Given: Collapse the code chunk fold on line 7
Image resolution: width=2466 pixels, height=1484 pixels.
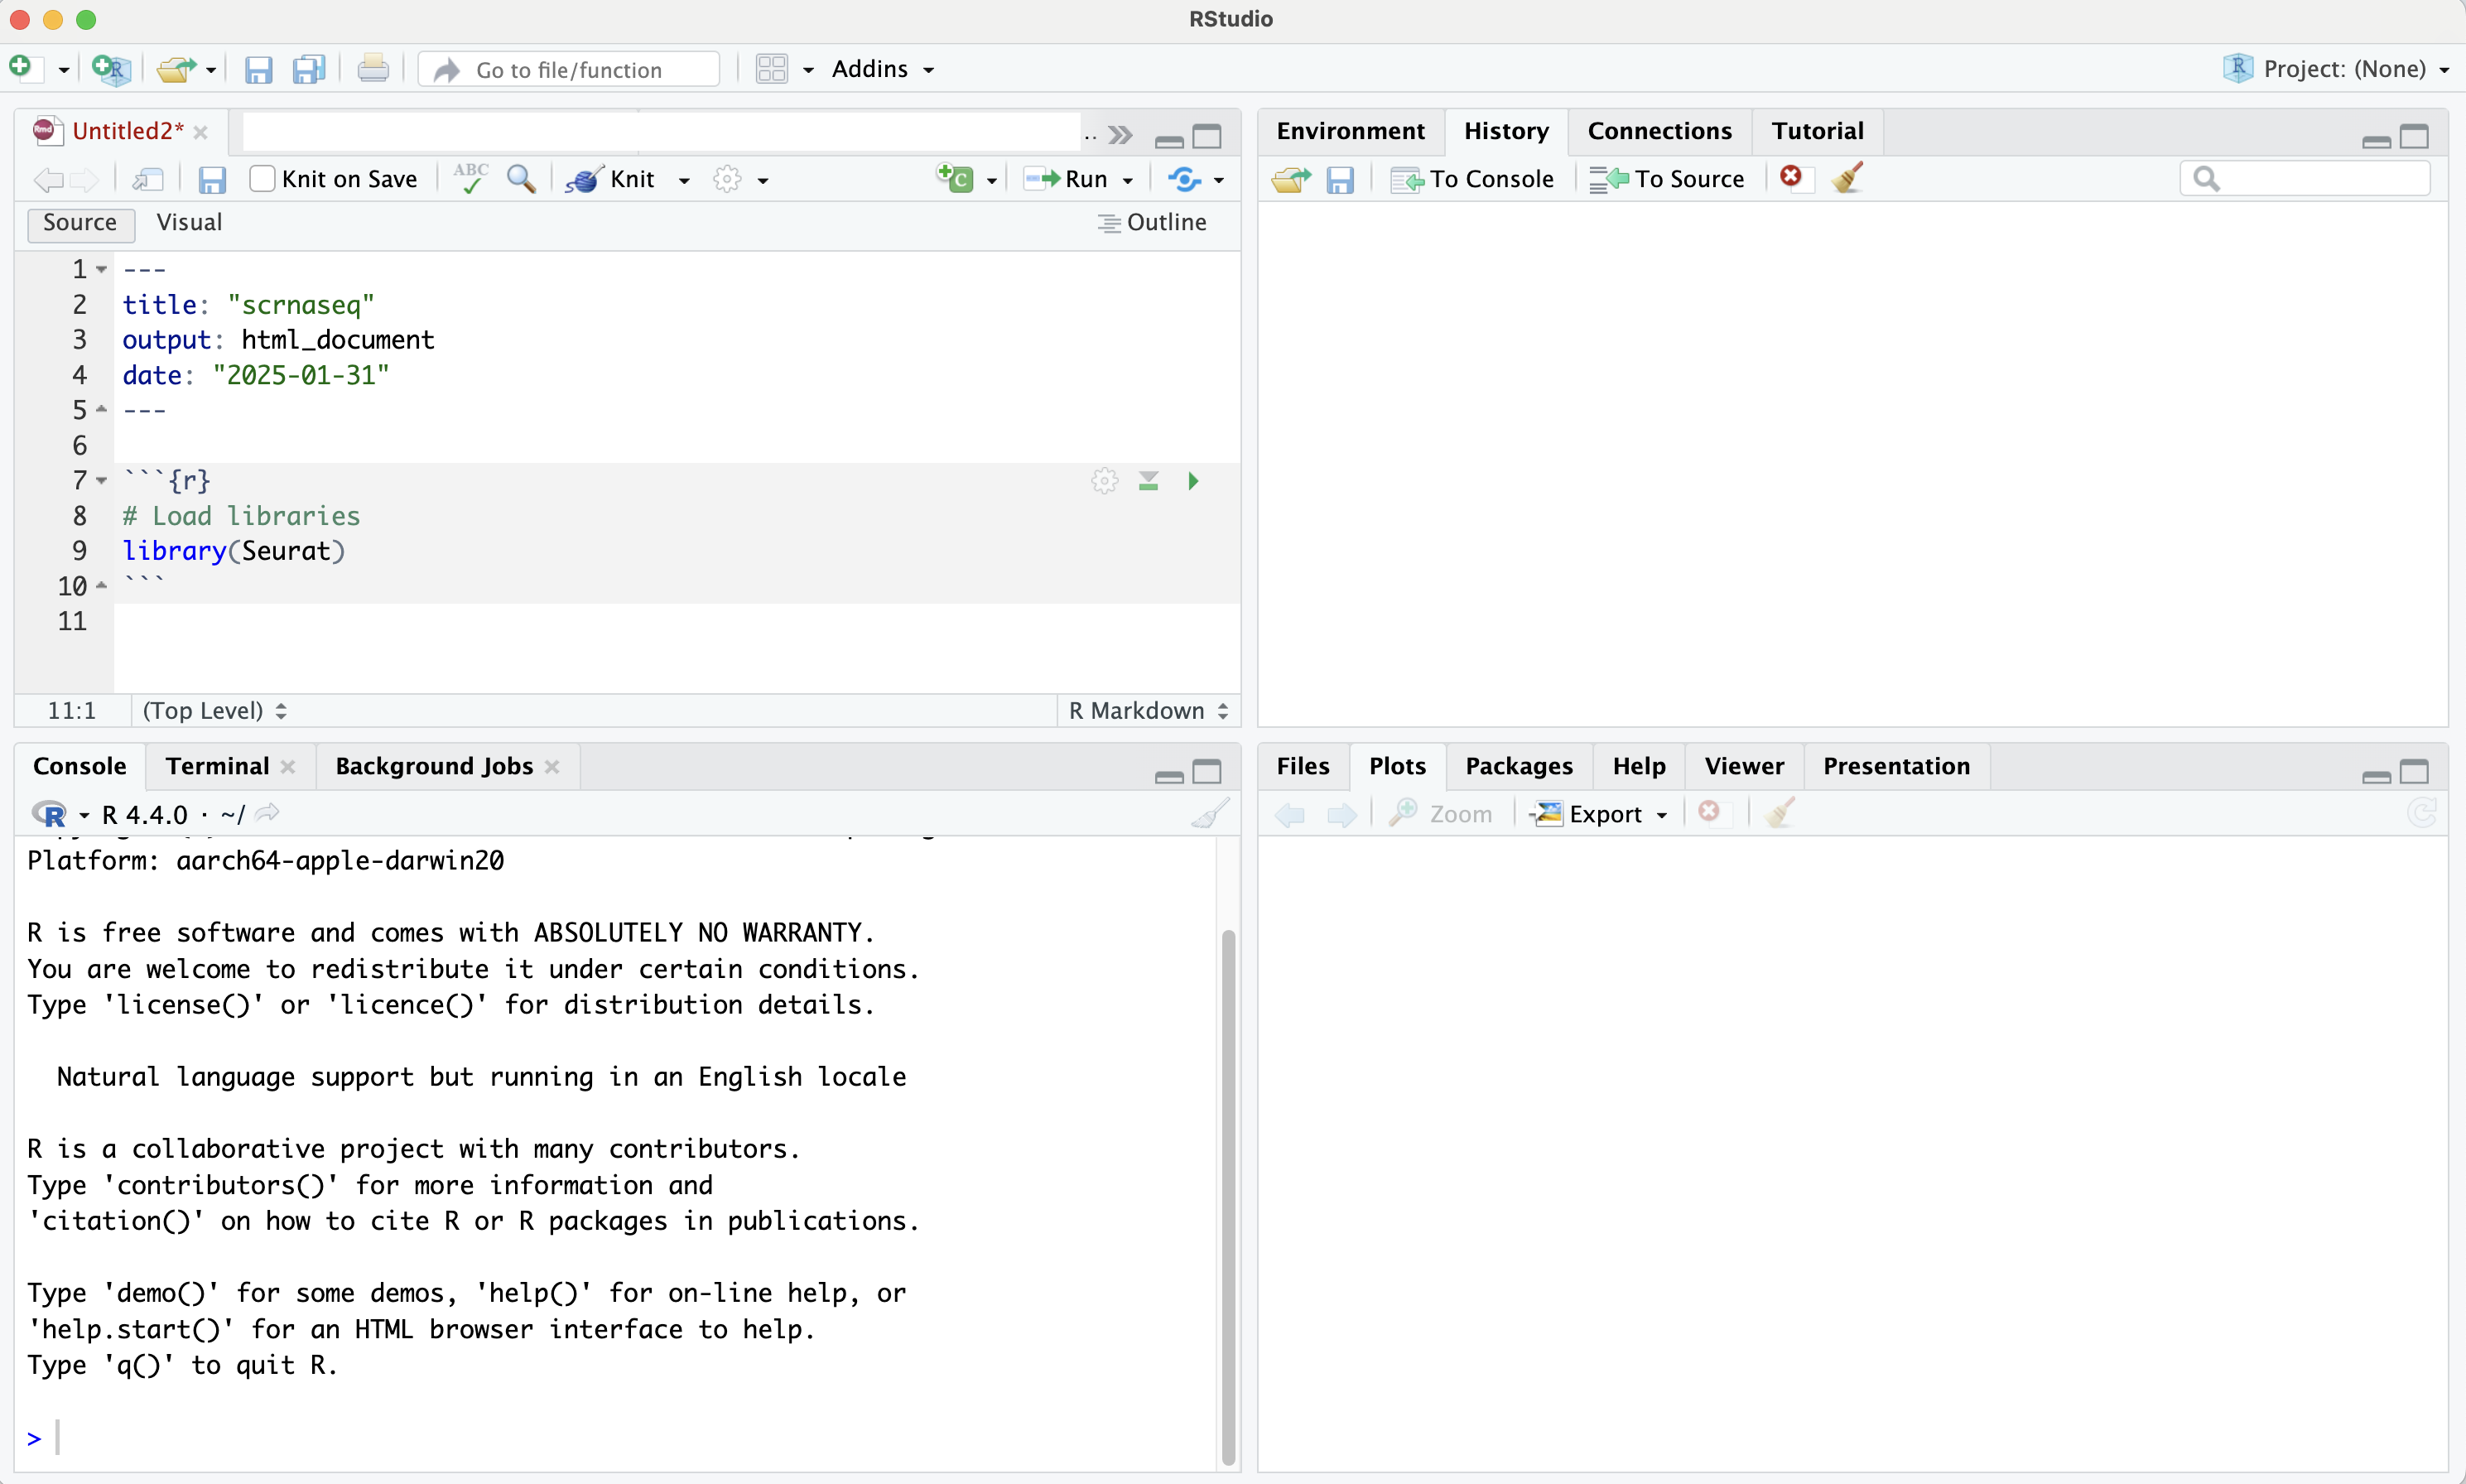Looking at the screenshot, I should tap(101, 481).
